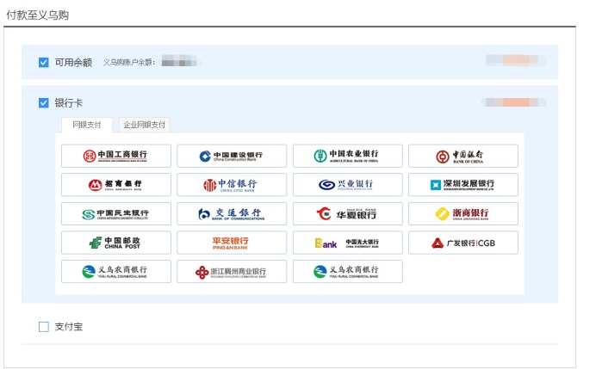Pick the 兴业银行 bank option

click(x=347, y=185)
